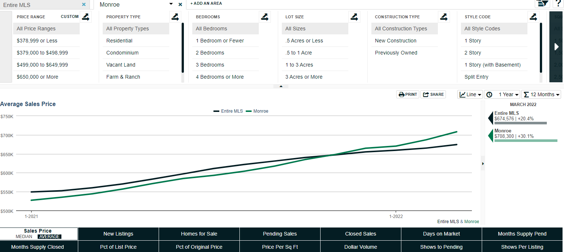Switch Sales Price to MEDIAN
Image resolution: width=564 pixels, height=252 pixels.
tap(24, 237)
